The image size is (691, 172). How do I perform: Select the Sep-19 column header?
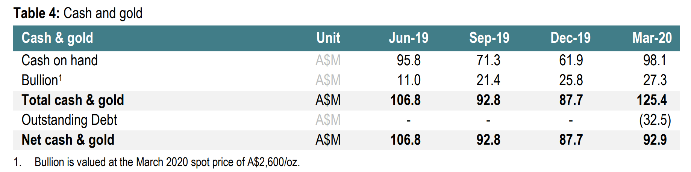489,38
